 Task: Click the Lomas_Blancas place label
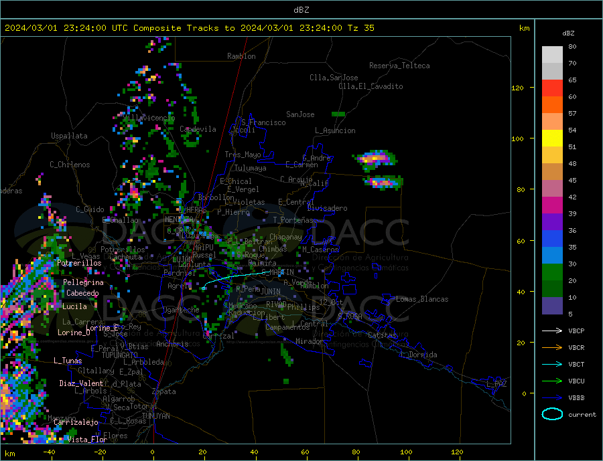[422, 299]
